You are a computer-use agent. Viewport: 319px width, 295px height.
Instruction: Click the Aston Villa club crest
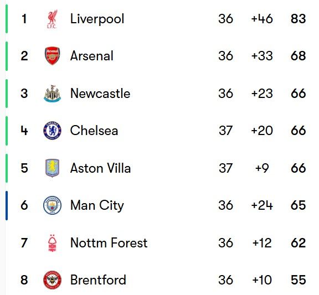click(52, 168)
